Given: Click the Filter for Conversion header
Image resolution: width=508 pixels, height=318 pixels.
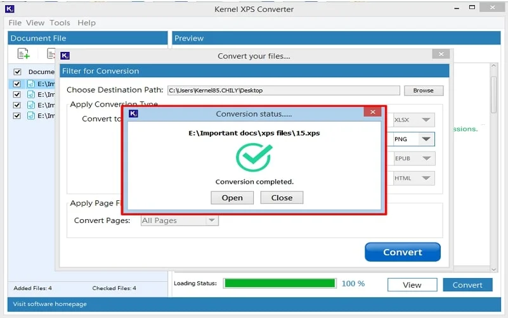Looking at the screenshot, I should (x=254, y=71).
